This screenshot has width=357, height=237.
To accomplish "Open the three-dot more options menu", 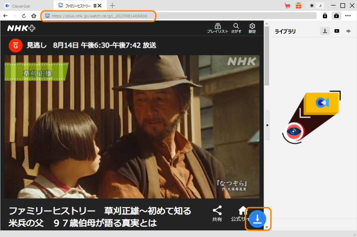I will pyautogui.click(x=348, y=16).
